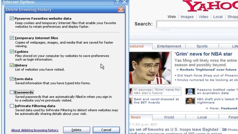Cancel the Delete Browsing History dialog
The image size is (238, 134).
click(106, 130)
